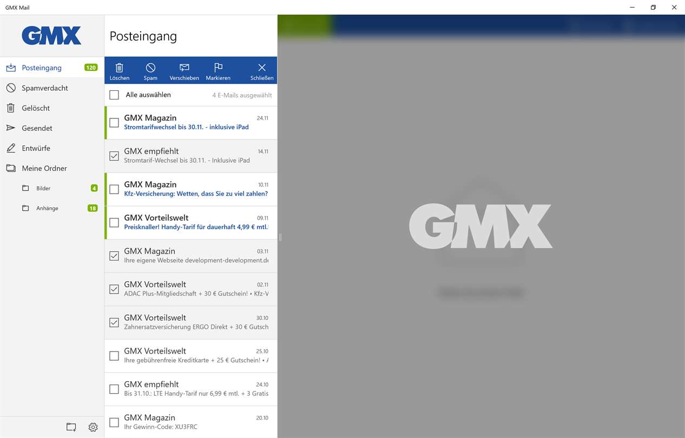The height and width of the screenshot is (438, 685).
Task: Click the ADAC Plus-Mitgliedschaft subject text
Action: click(x=196, y=294)
